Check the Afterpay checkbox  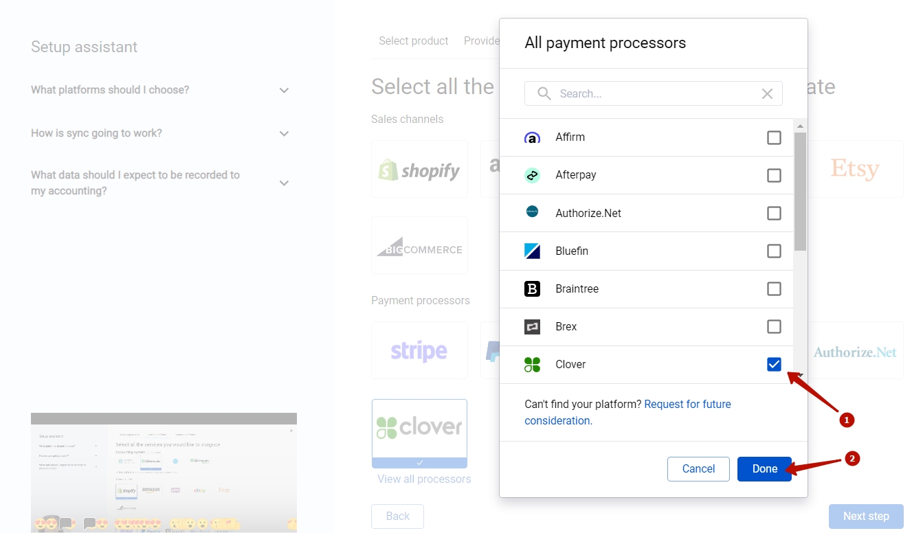point(775,175)
